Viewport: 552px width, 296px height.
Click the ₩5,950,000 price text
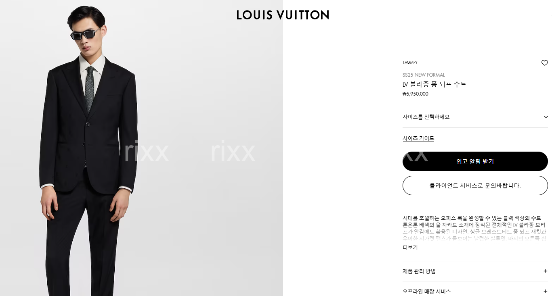click(x=416, y=94)
